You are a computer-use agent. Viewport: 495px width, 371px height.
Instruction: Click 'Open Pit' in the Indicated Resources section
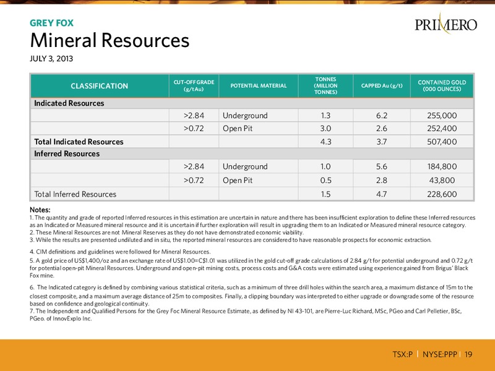[238, 129]
